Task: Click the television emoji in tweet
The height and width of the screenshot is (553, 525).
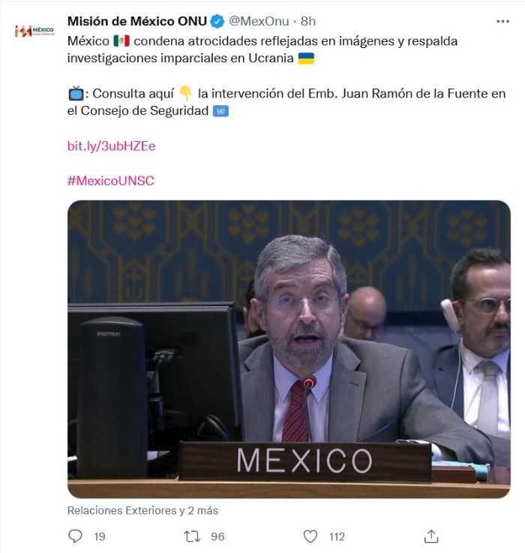Action: (x=76, y=94)
